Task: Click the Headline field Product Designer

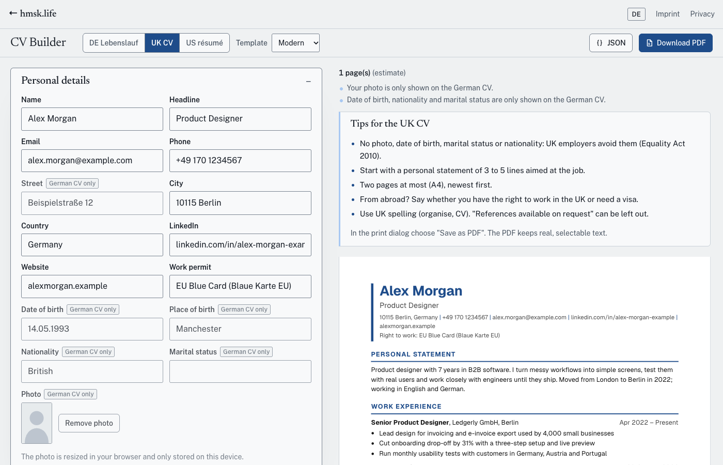Action: 240,119
